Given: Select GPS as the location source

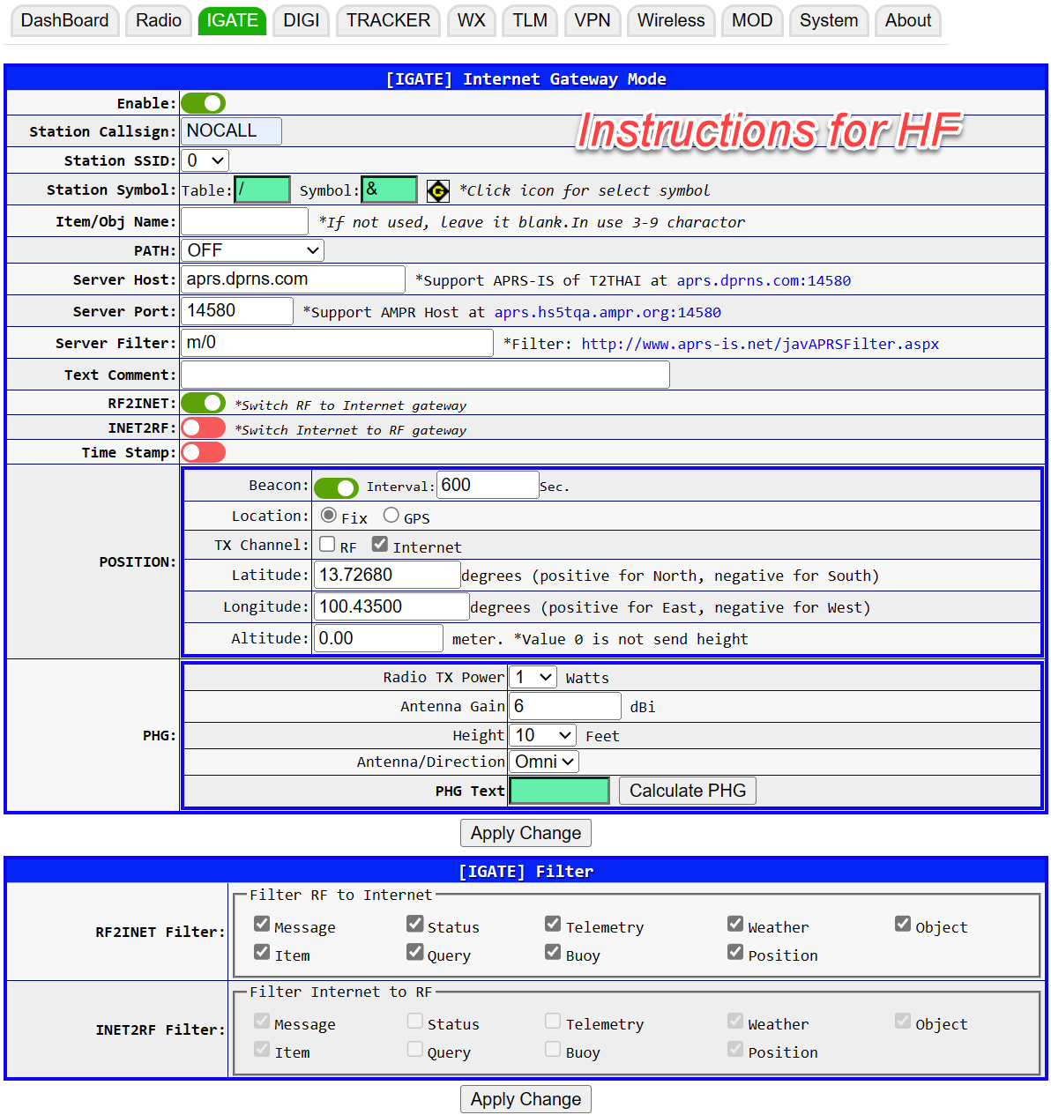Looking at the screenshot, I should click(391, 516).
